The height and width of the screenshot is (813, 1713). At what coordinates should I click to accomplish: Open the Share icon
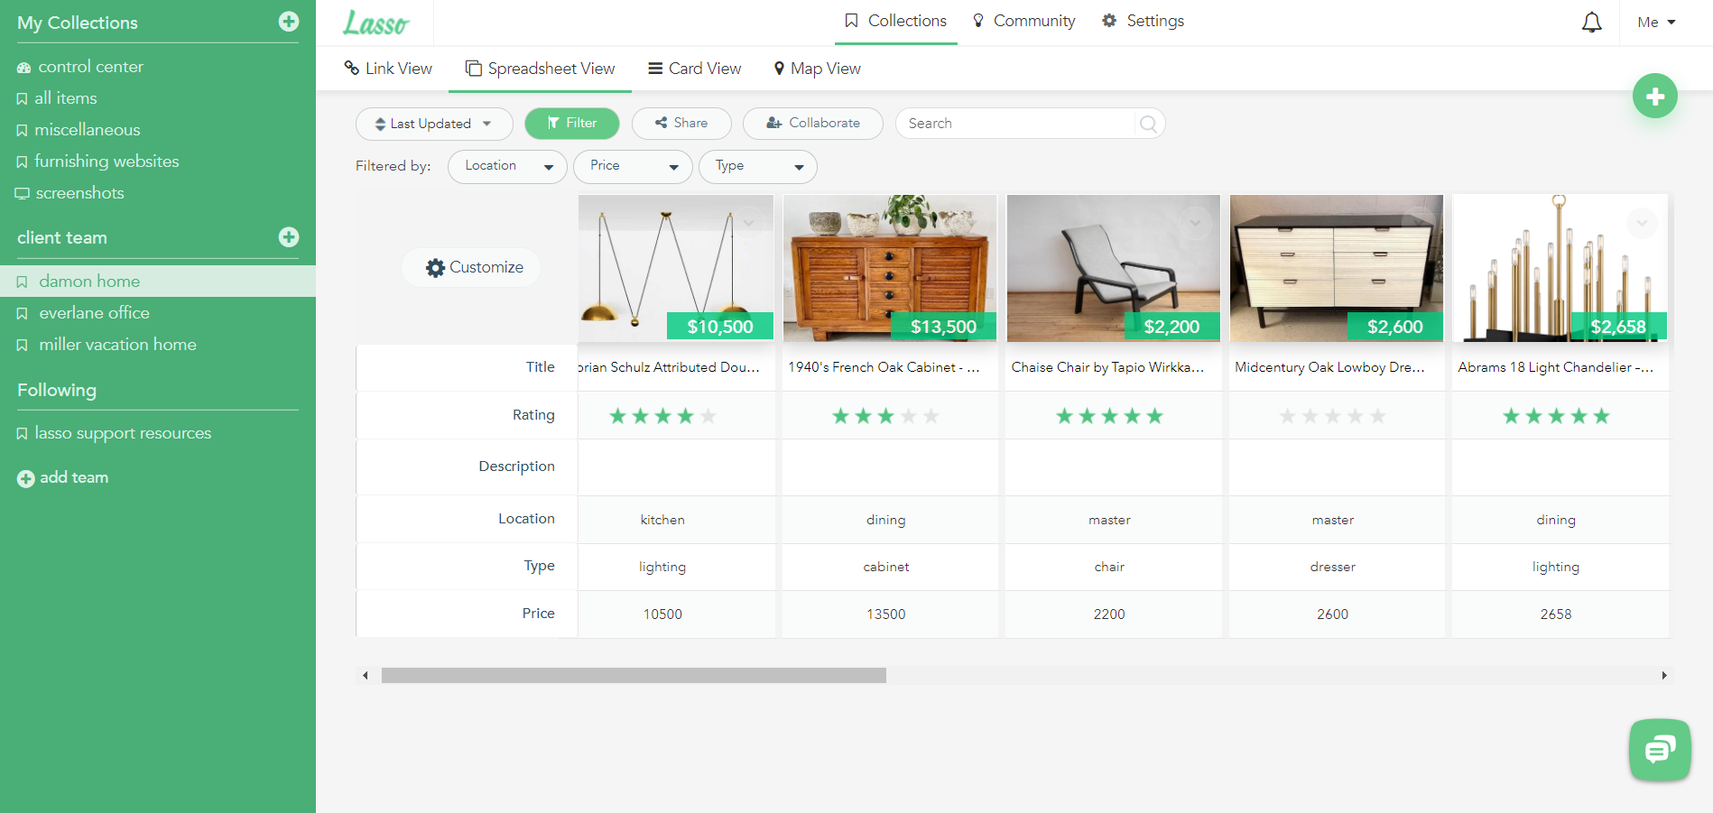point(661,123)
